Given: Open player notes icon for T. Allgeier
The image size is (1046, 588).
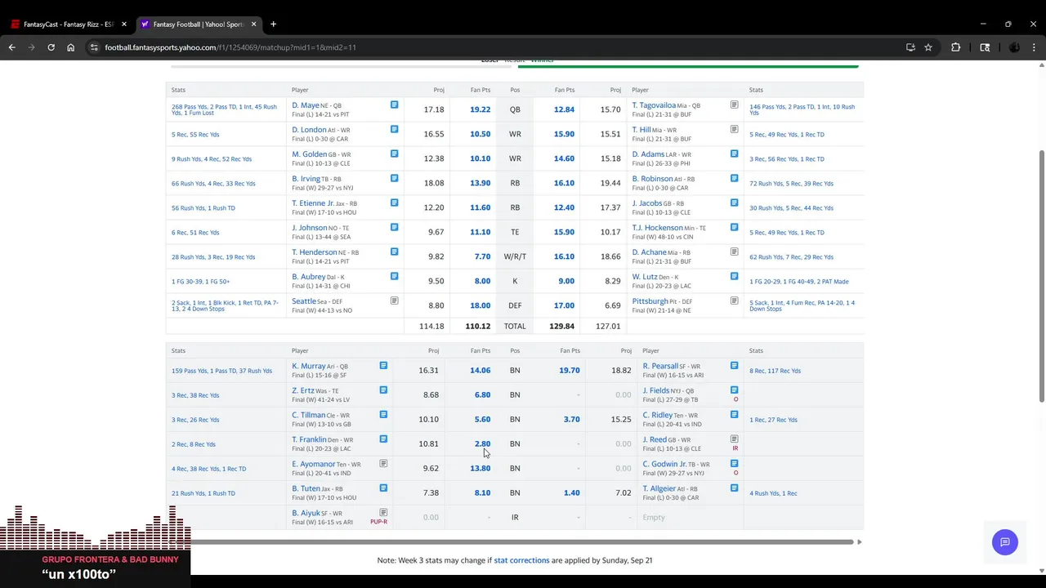Looking at the screenshot, I should 734,488.
